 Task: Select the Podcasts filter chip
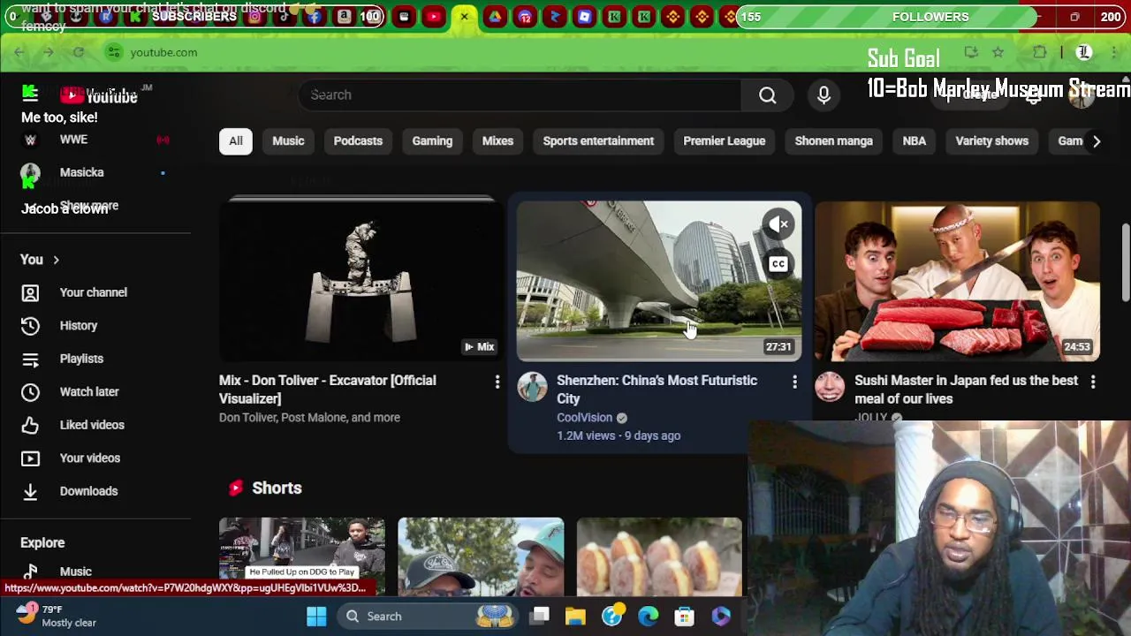pyautogui.click(x=358, y=141)
